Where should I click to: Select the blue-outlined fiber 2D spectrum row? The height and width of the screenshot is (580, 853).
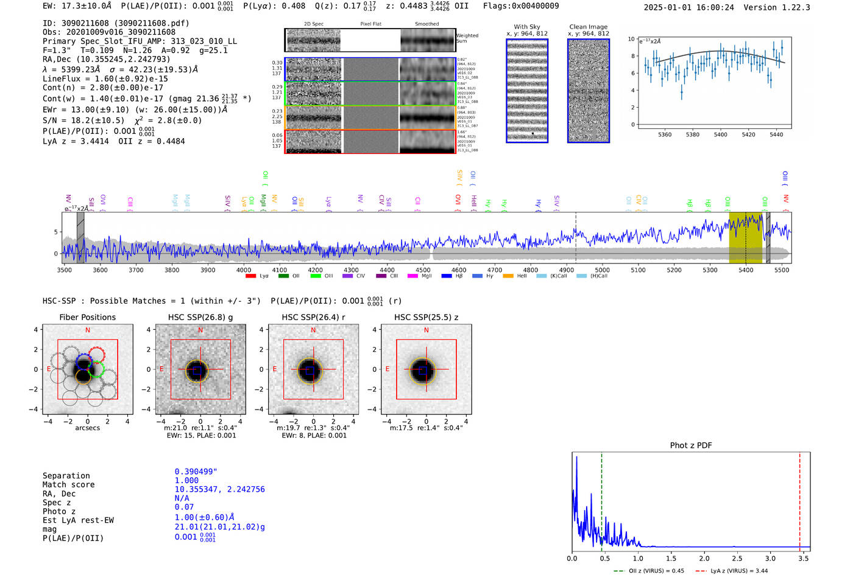click(x=370, y=69)
